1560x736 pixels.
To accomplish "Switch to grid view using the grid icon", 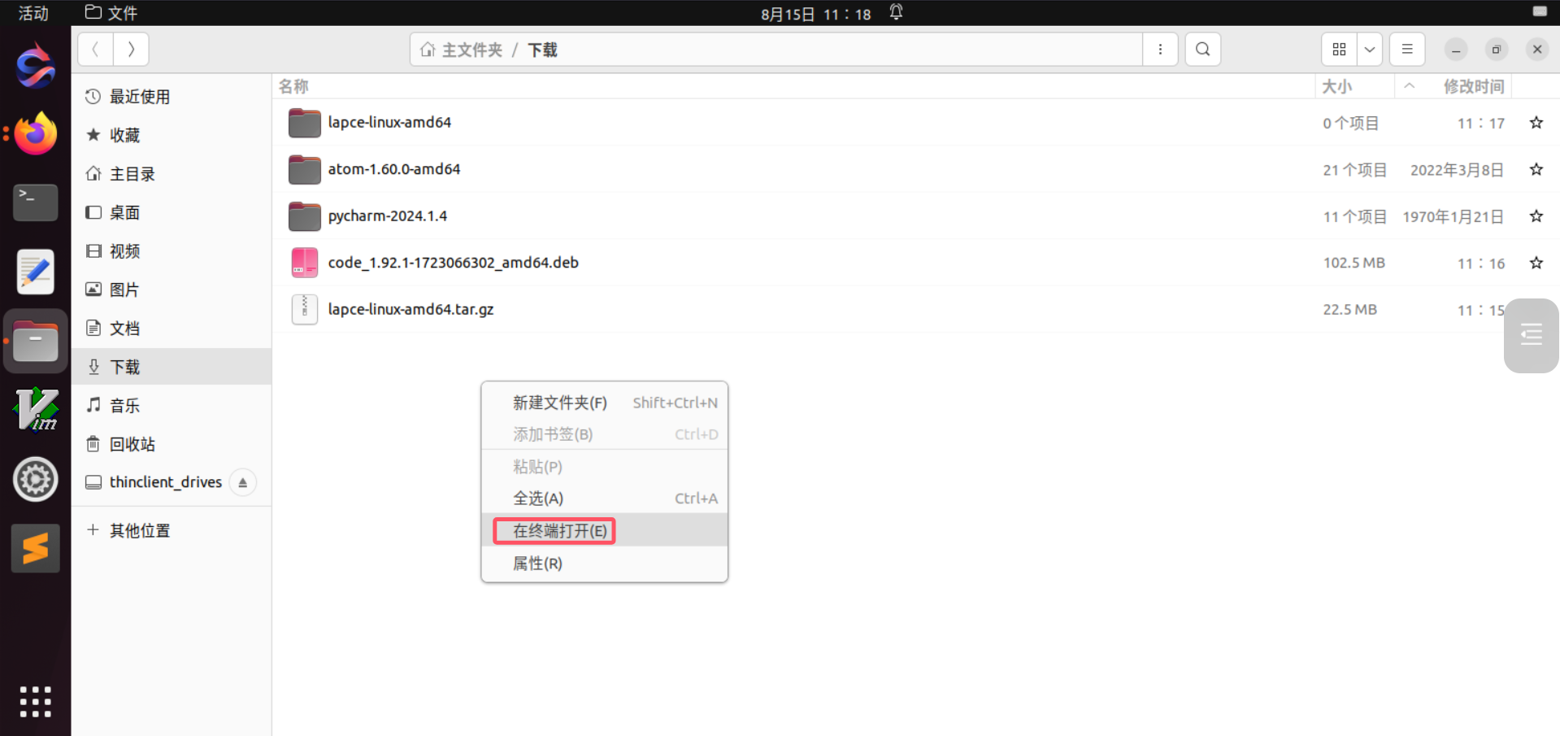I will tap(1339, 50).
